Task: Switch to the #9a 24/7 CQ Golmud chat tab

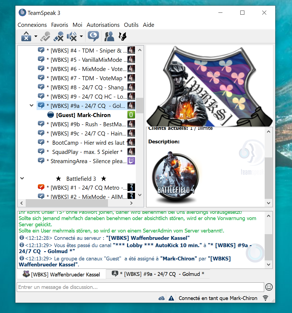Action: click(158, 274)
